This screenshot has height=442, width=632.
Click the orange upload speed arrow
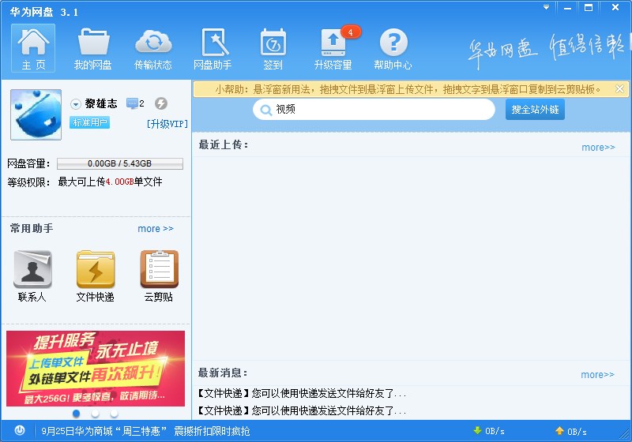pyautogui.click(x=559, y=431)
